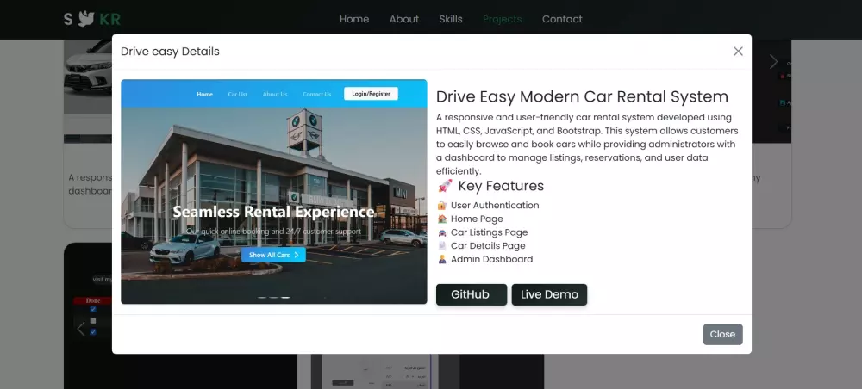Select the Projects nav link

coord(502,19)
